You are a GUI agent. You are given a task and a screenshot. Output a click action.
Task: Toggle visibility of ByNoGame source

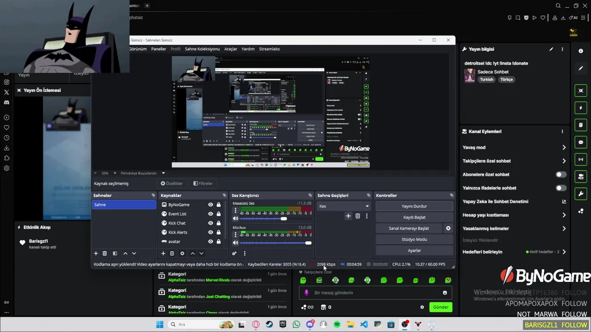211,205
